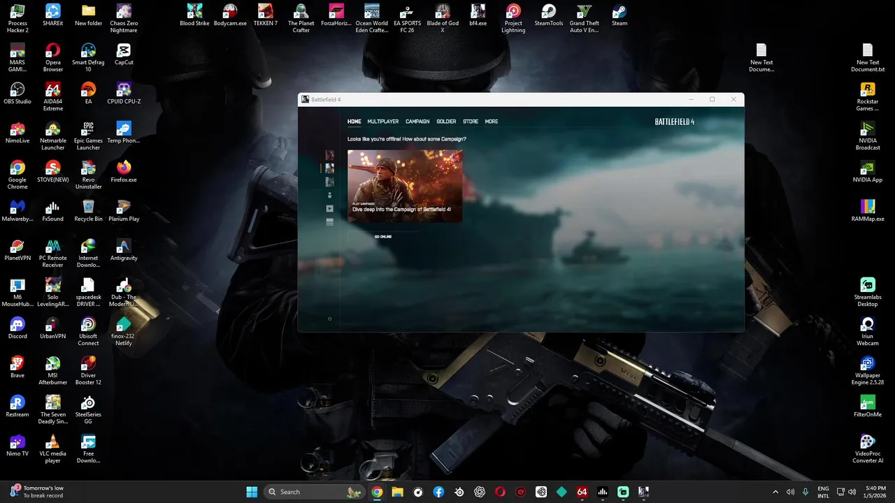Click the play-video icon in Battlefield 4 sidebar
This screenshot has width=895, height=503.
click(330, 208)
